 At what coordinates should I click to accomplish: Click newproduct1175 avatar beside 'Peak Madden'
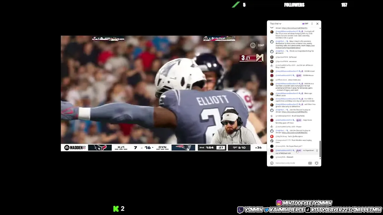click(x=272, y=140)
